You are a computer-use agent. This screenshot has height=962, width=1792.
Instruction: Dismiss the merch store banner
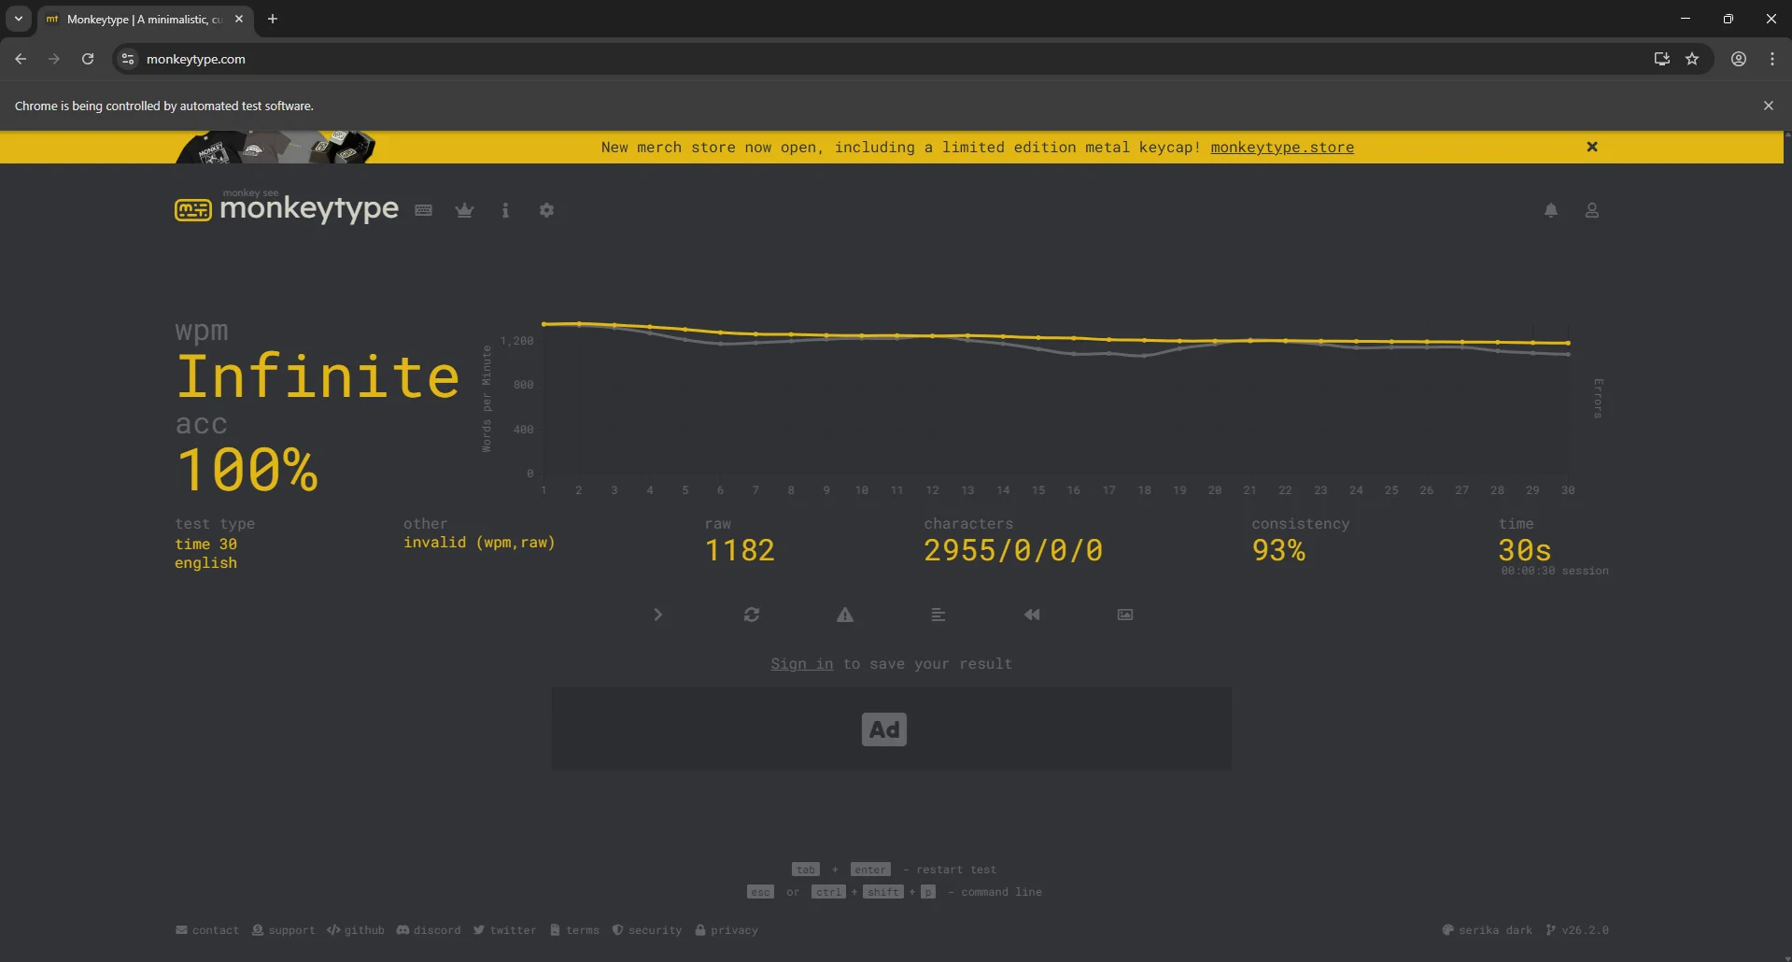(x=1591, y=147)
